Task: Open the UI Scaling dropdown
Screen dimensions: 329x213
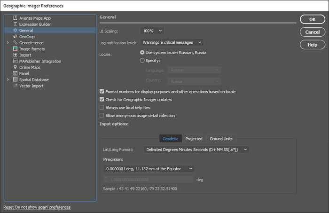Action: pos(152,31)
